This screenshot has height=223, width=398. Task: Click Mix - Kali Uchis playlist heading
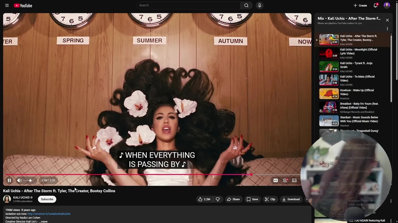pos(349,19)
